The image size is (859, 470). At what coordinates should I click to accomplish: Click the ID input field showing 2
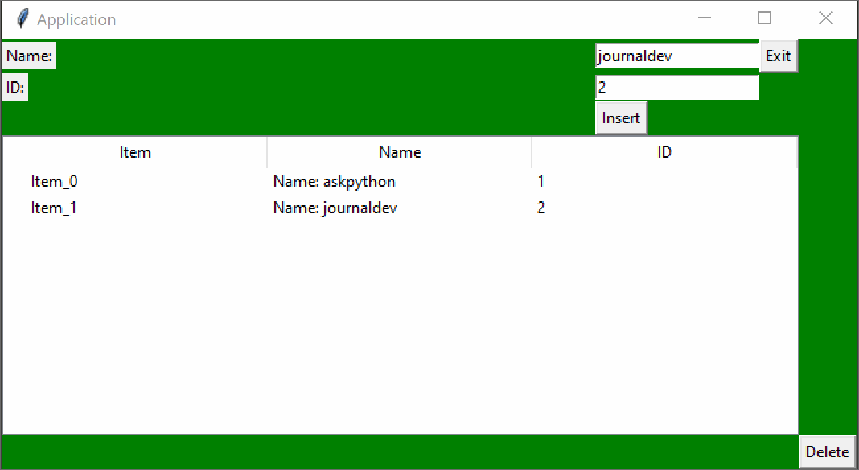pyautogui.click(x=677, y=86)
